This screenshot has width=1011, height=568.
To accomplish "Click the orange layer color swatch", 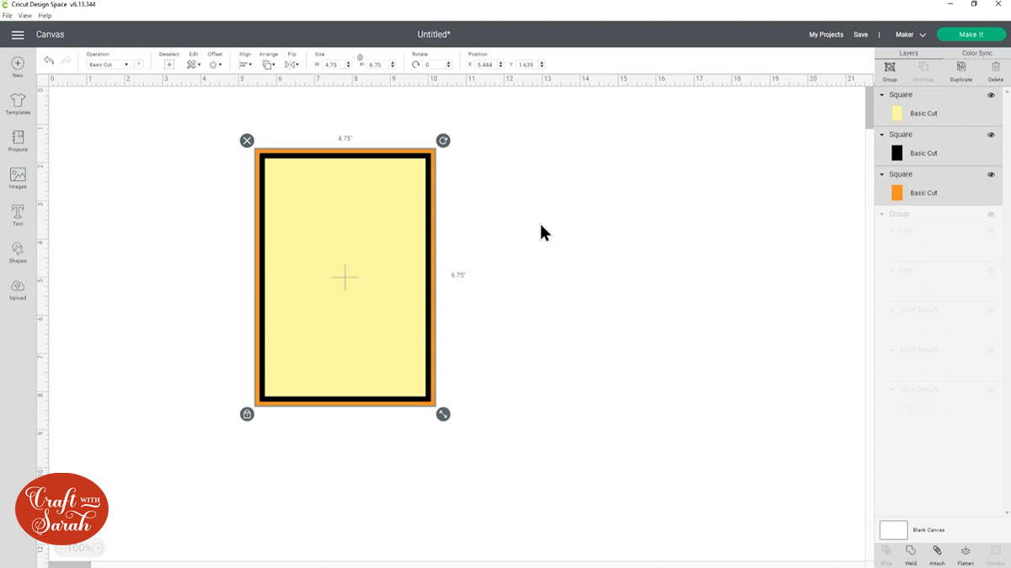I will 896,193.
